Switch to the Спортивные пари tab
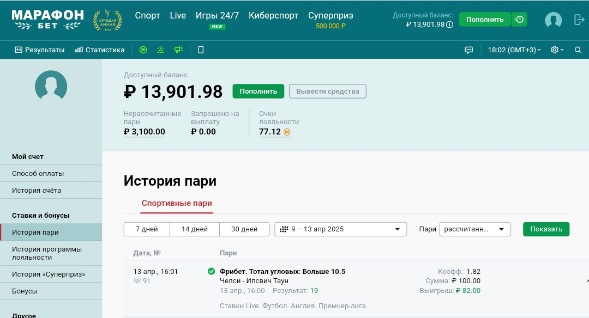The width and height of the screenshot is (589, 318). click(177, 203)
